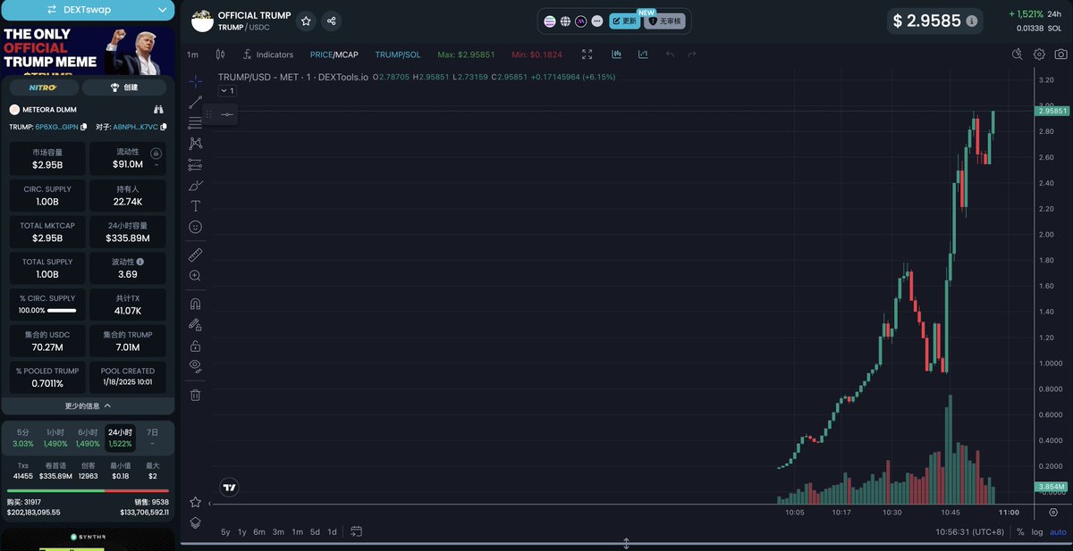Set chart range to 1d
This screenshot has height=551, width=1073.
click(332, 532)
